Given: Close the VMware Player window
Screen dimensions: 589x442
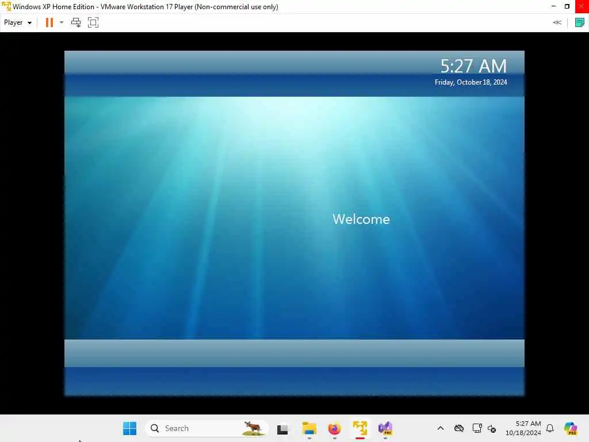Looking at the screenshot, I should 582,6.
